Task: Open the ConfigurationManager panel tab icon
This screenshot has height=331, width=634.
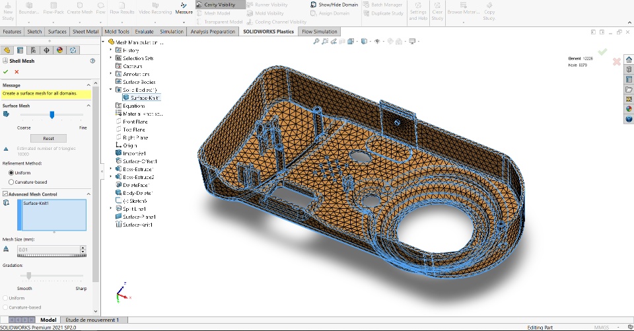Action: point(33,50)
